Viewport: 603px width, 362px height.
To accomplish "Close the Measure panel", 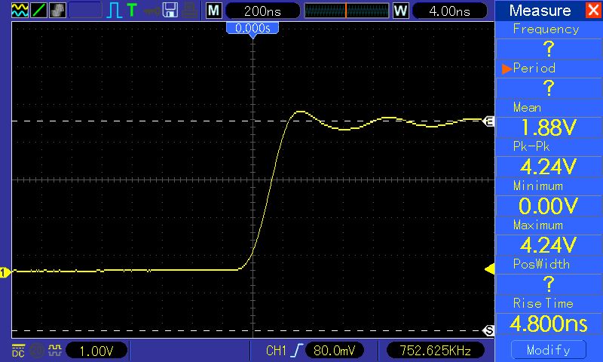I will [x=593, y=10].
